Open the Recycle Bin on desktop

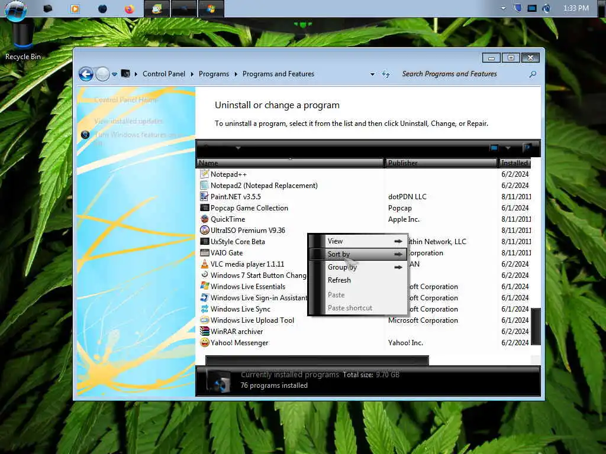pos(23,42)
